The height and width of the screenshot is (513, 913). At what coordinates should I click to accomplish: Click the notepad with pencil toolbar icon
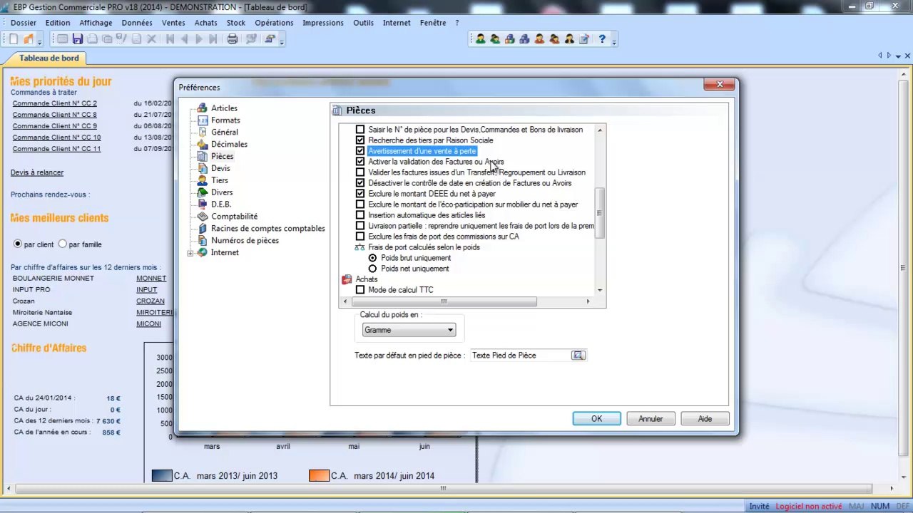click(x=584, y=39)
